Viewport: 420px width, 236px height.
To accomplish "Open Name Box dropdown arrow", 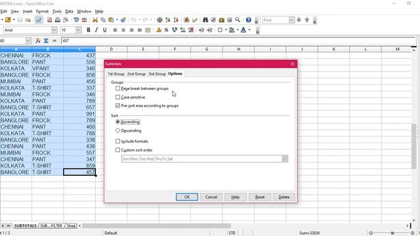I will 28,41.
